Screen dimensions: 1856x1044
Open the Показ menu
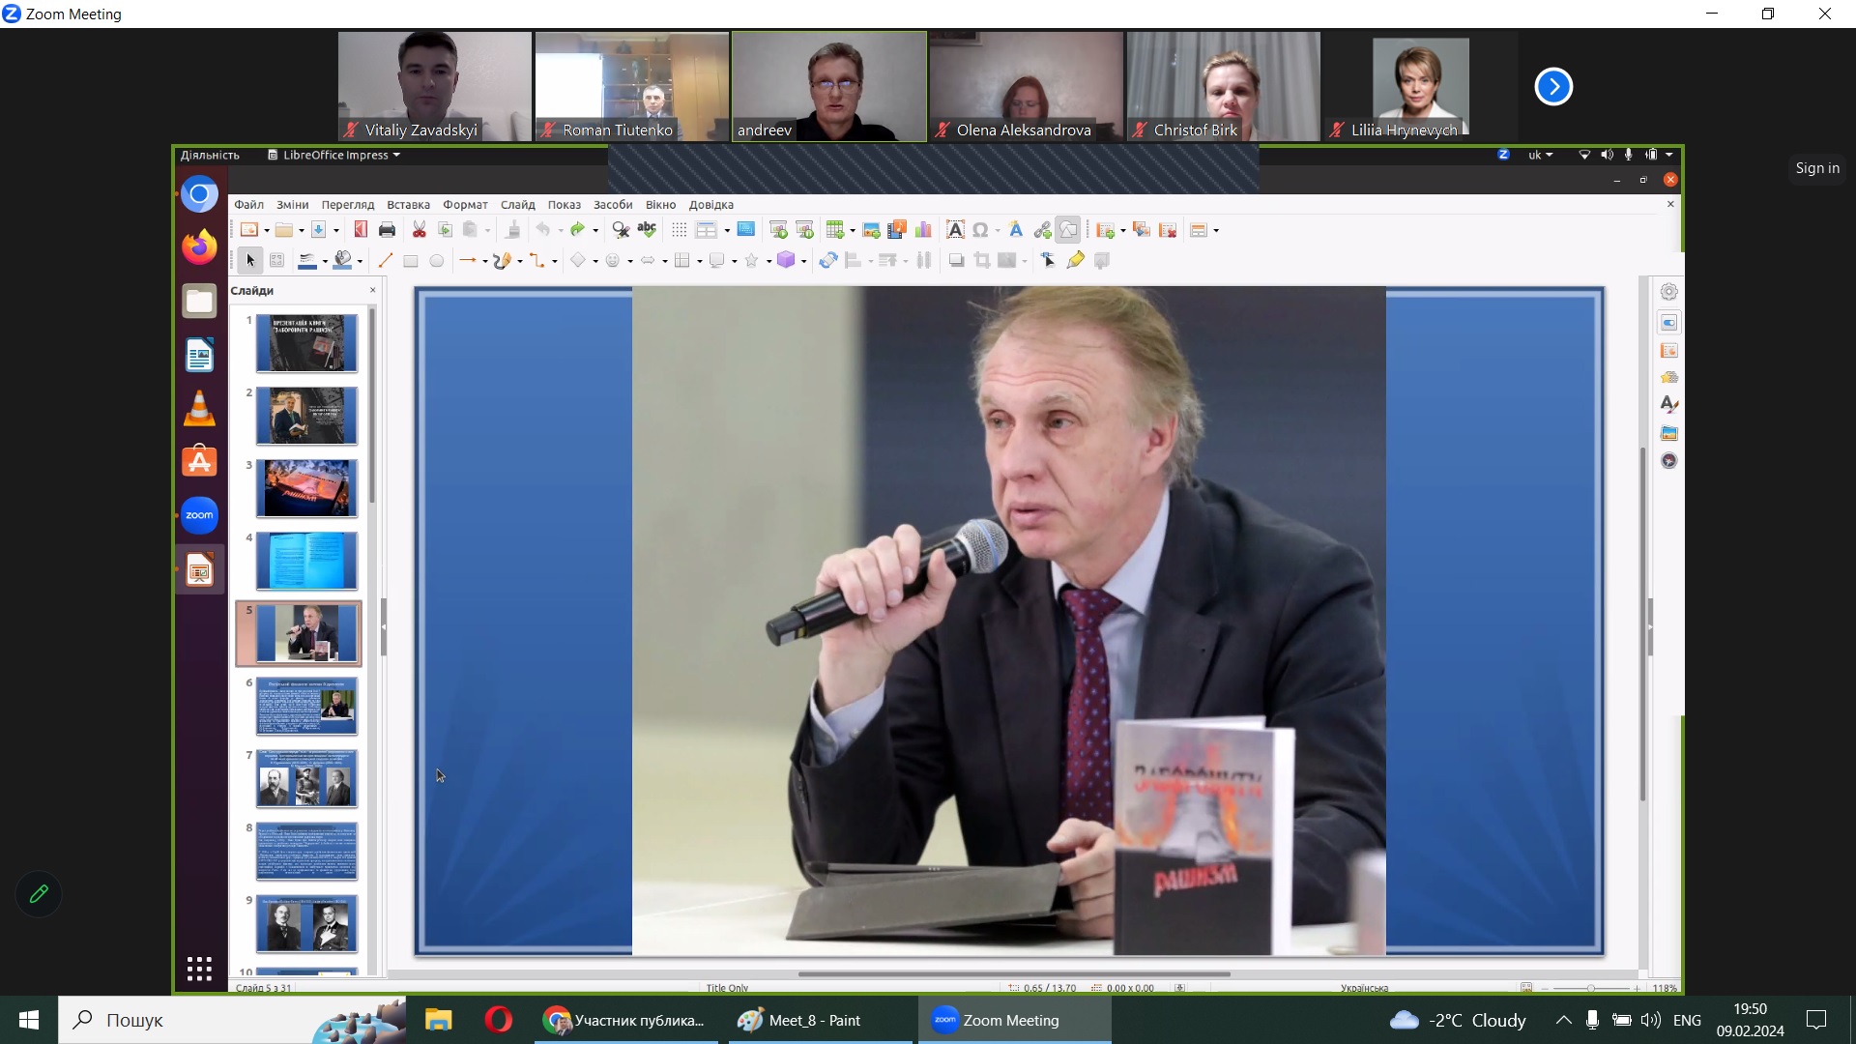[x=564, y=205]
